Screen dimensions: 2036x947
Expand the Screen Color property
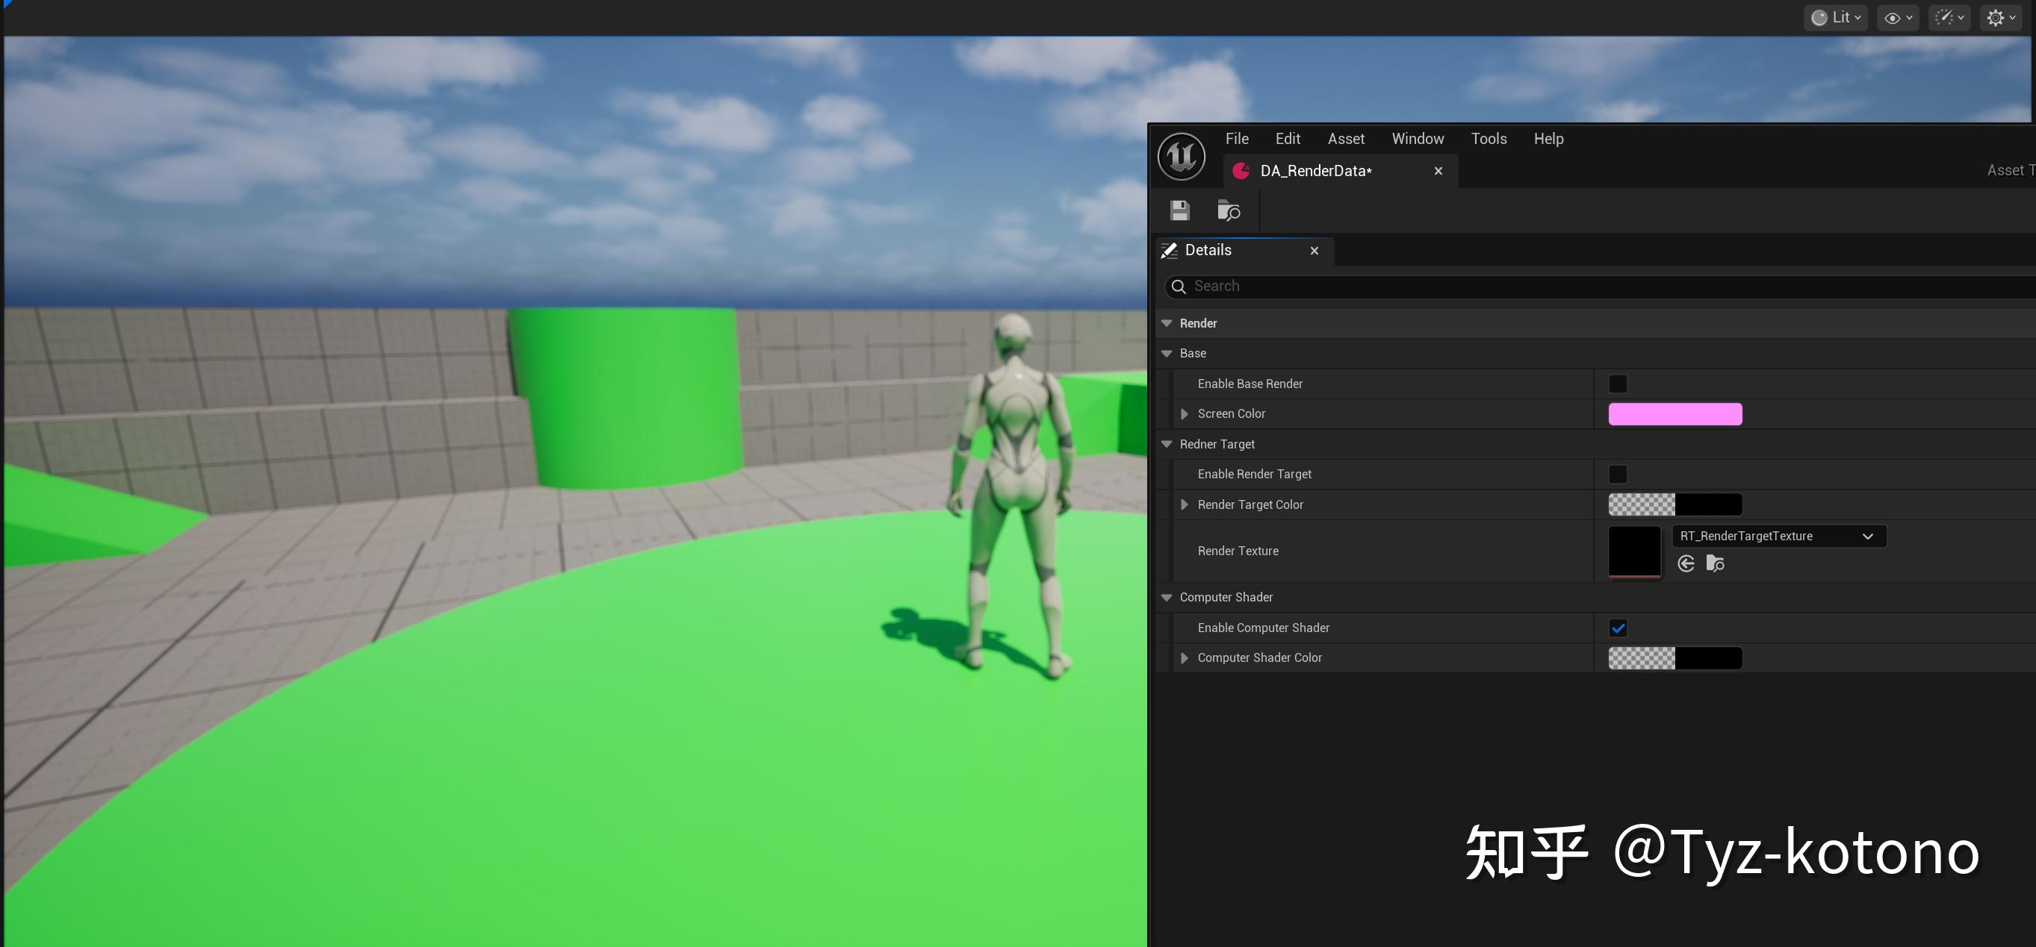click(x=1185, y=413)
